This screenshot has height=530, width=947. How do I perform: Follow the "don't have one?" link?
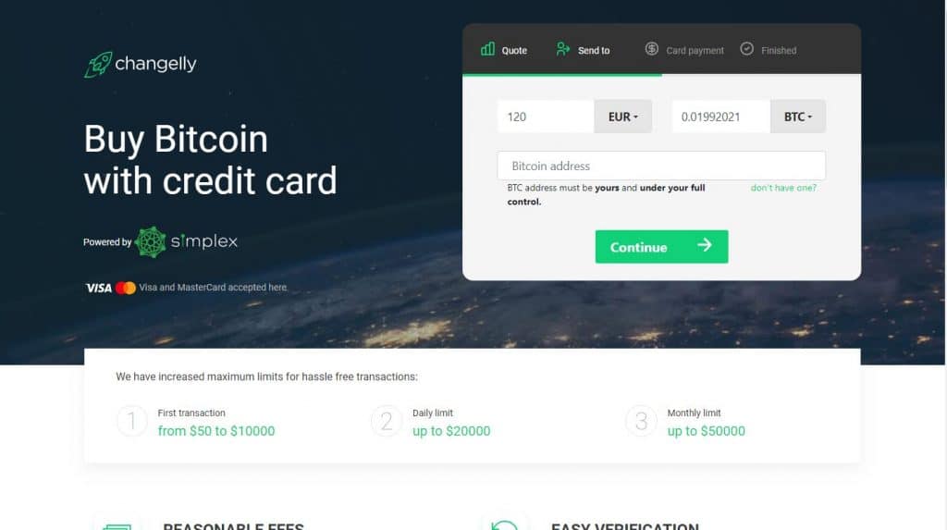(783, 188)
